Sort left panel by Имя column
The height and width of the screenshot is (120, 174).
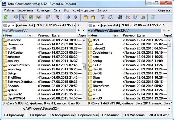(14, 35)
